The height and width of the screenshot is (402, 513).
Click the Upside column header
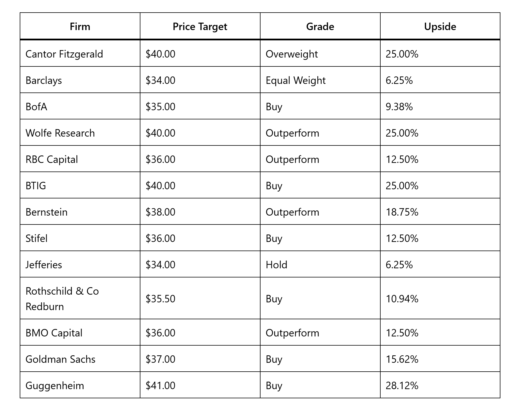click(x=440, y=27)
